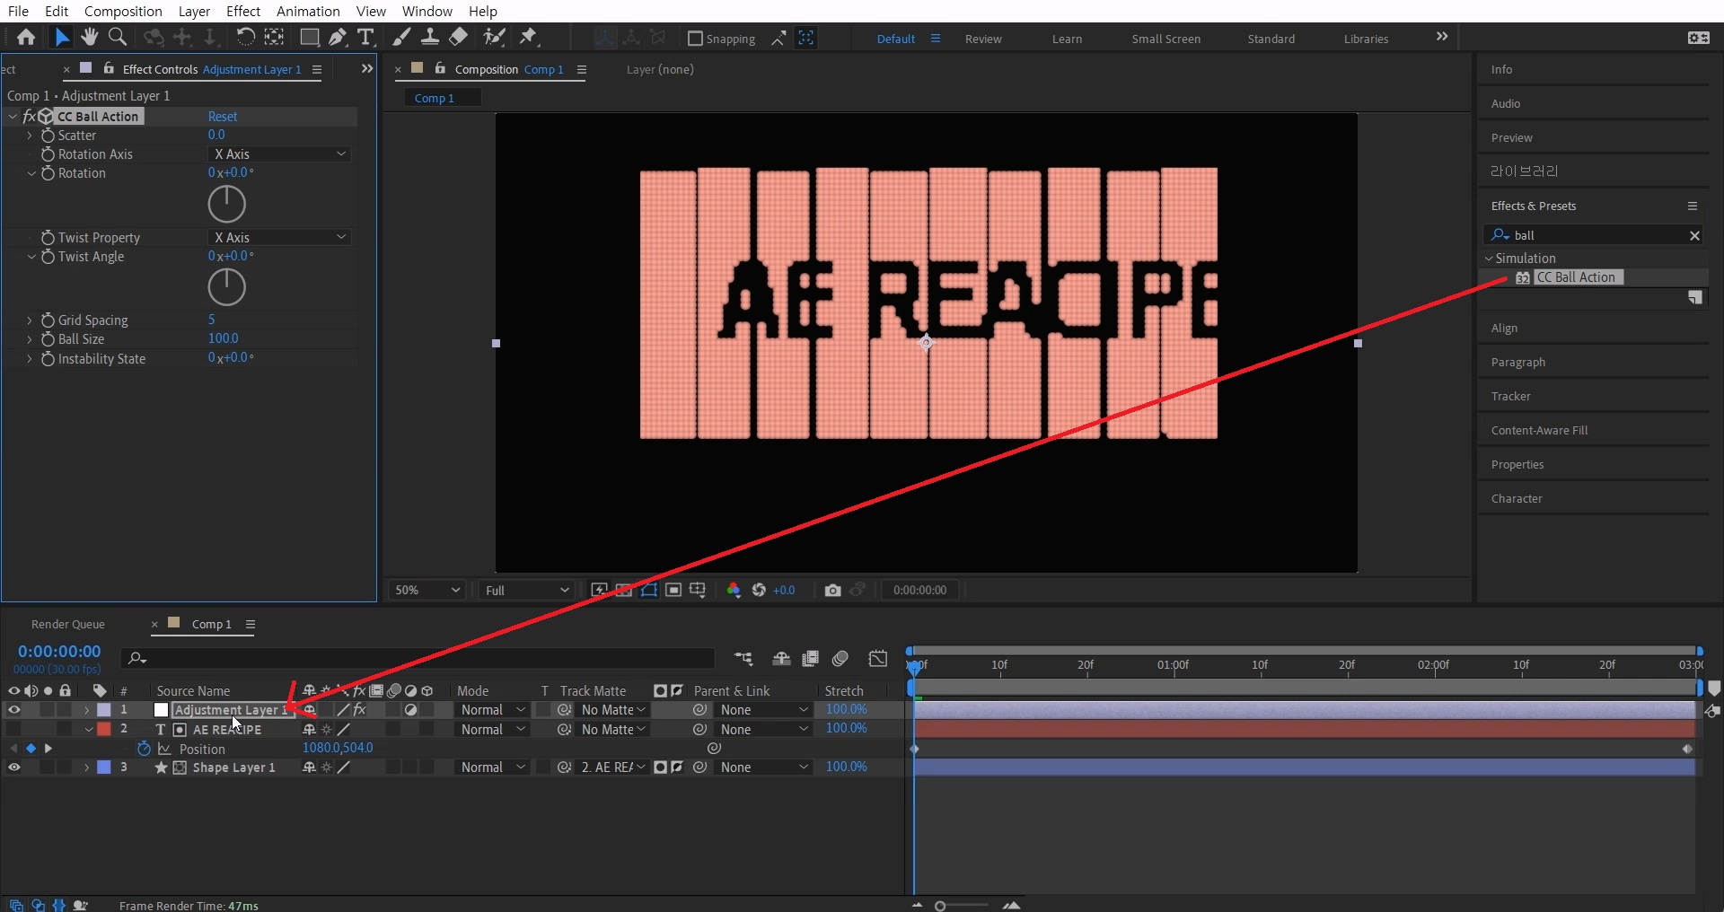Click the Graph Editor icon
Image resolution: width=1724 pixels, height=912 pixels.
pos(878,659)
